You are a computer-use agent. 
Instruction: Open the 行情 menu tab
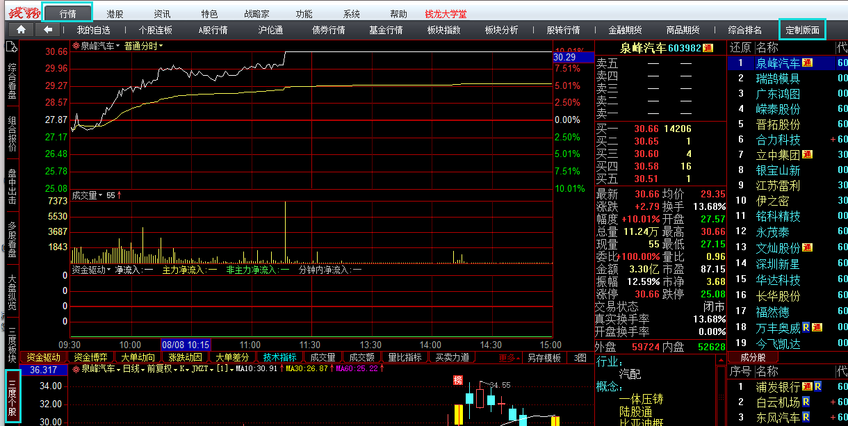(x=67, y=13)
